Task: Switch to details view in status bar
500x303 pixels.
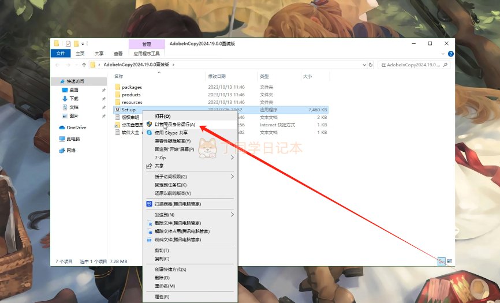Action: tap(441, 261)
